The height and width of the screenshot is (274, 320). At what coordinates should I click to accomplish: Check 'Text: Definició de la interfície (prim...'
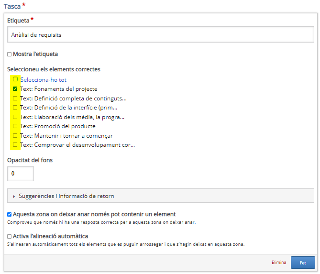[x=15, y=107]
